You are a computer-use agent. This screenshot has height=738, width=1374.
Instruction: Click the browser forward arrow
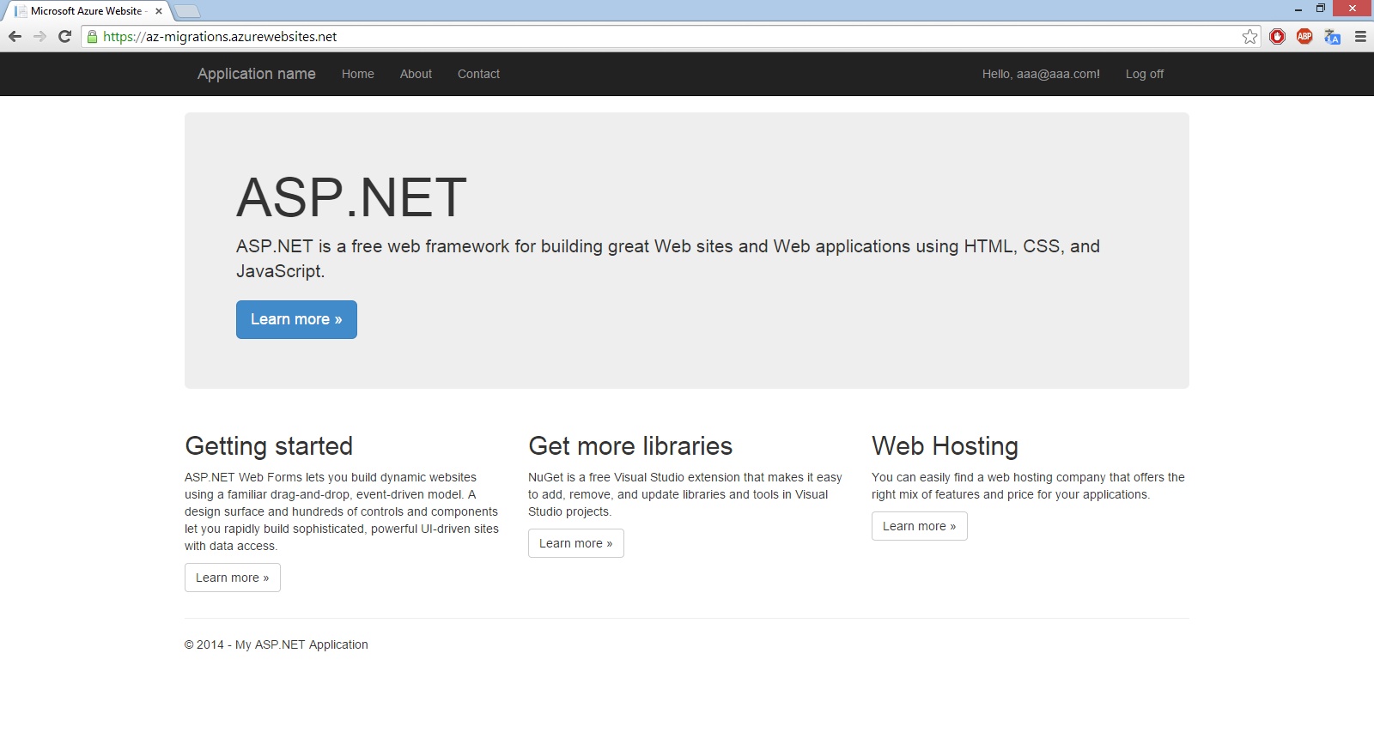pos(40,36)
